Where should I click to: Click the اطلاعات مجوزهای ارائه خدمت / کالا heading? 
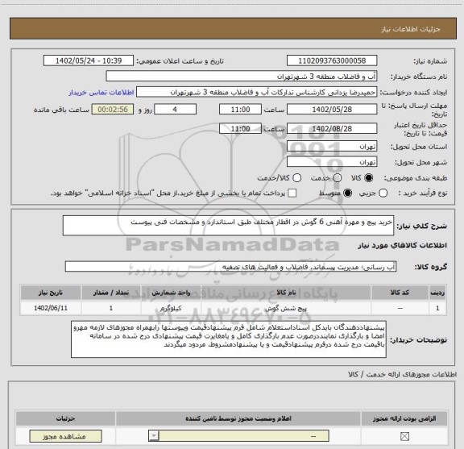[402, 374]
